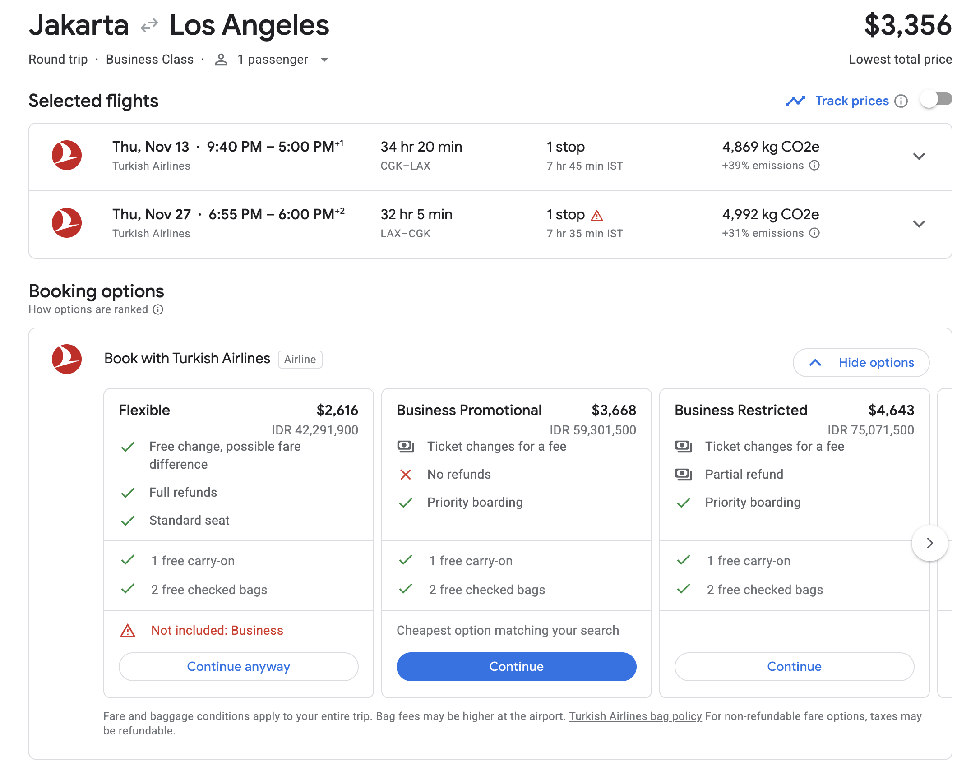Image resolution: width=980 pixels, height=766 pixels.
Task: Click Cheapest option matching your search text
Action: coord(508,631)
